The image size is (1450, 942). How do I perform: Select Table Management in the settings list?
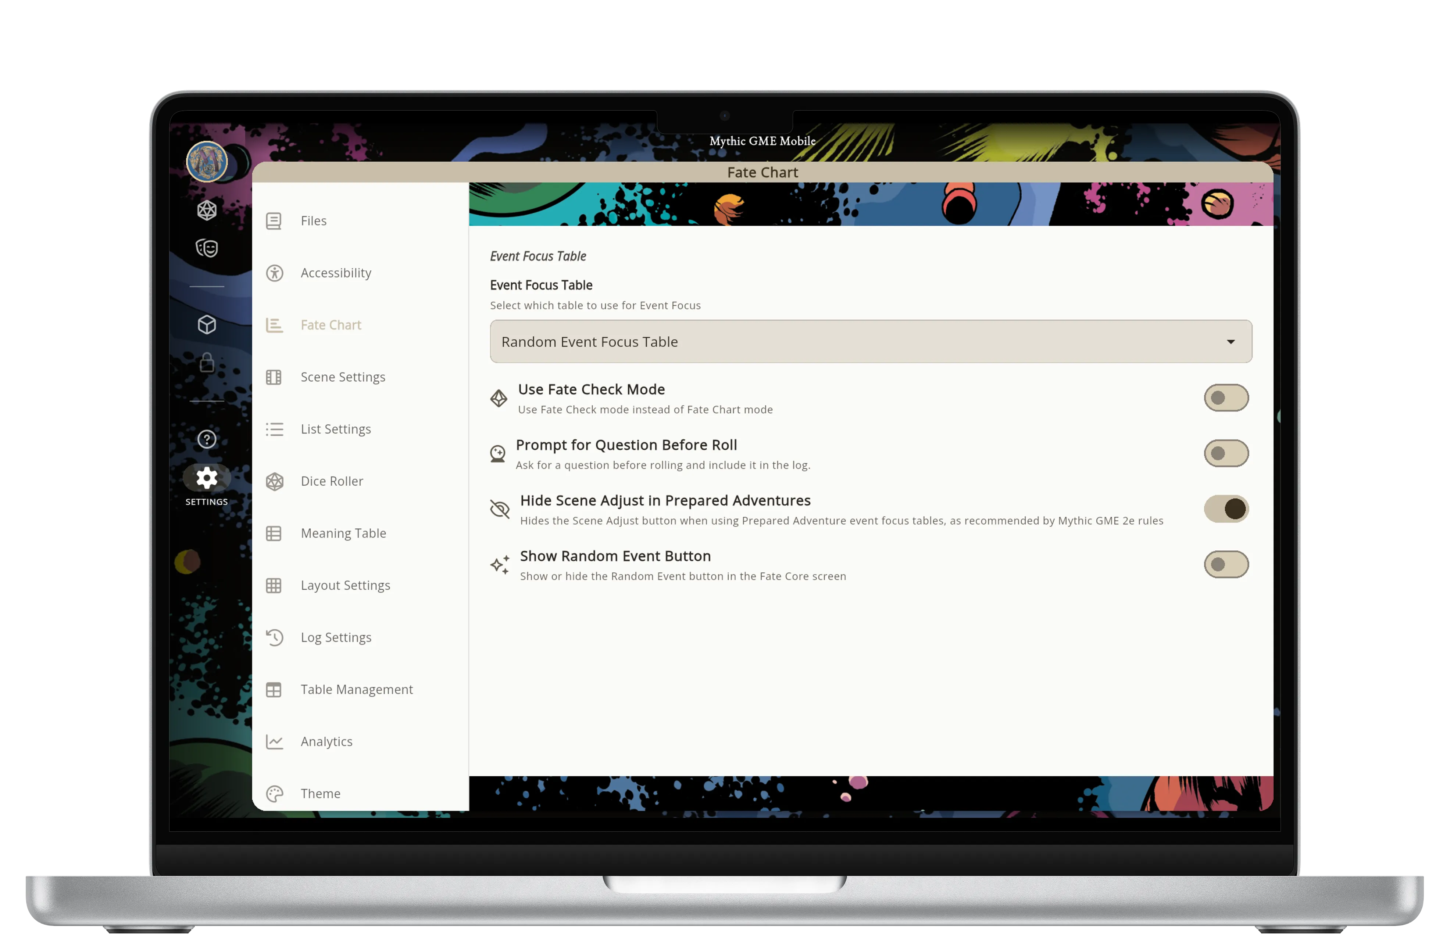click(356, 689)
